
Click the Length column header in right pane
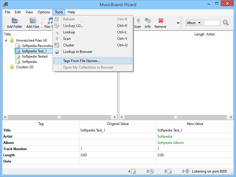(x=199, y=34)
